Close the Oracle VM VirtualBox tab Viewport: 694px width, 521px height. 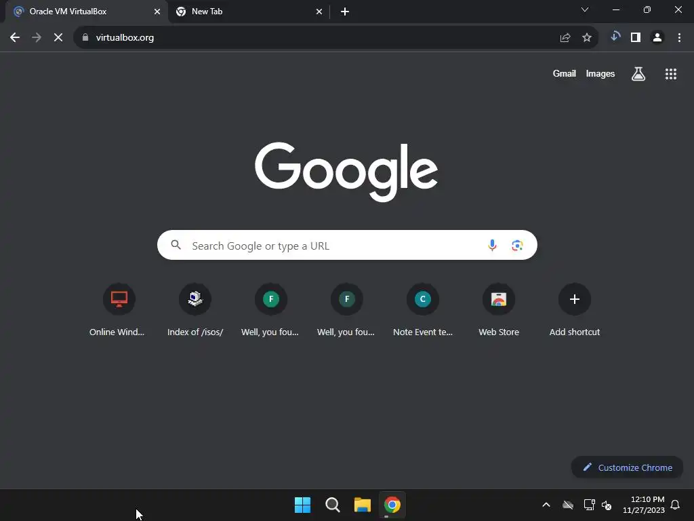[157, 12]
